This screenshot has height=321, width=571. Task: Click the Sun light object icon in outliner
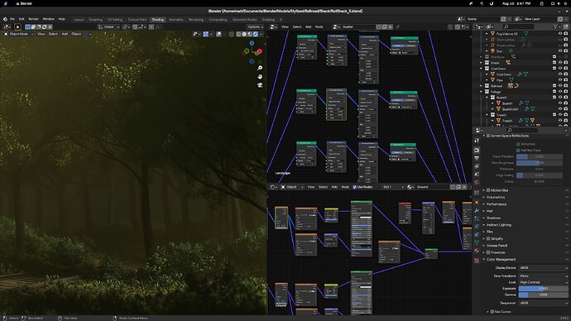(x=492, y=51)
